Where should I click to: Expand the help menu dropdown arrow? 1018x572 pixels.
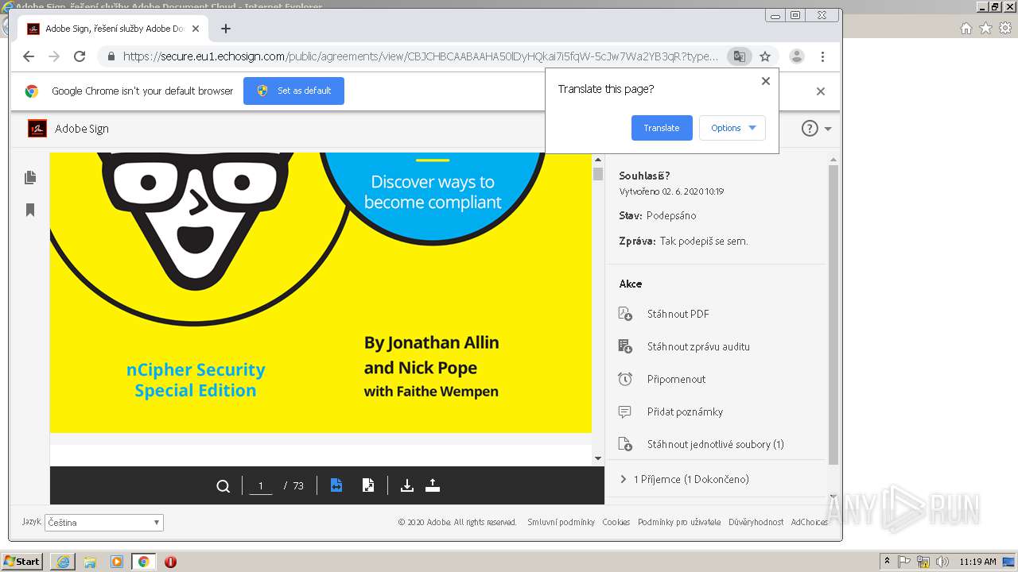[828, 129]
